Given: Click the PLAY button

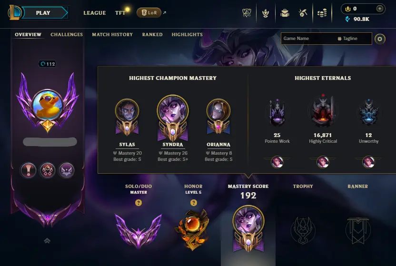Looking at the screenshot, I should pos(43,13).
